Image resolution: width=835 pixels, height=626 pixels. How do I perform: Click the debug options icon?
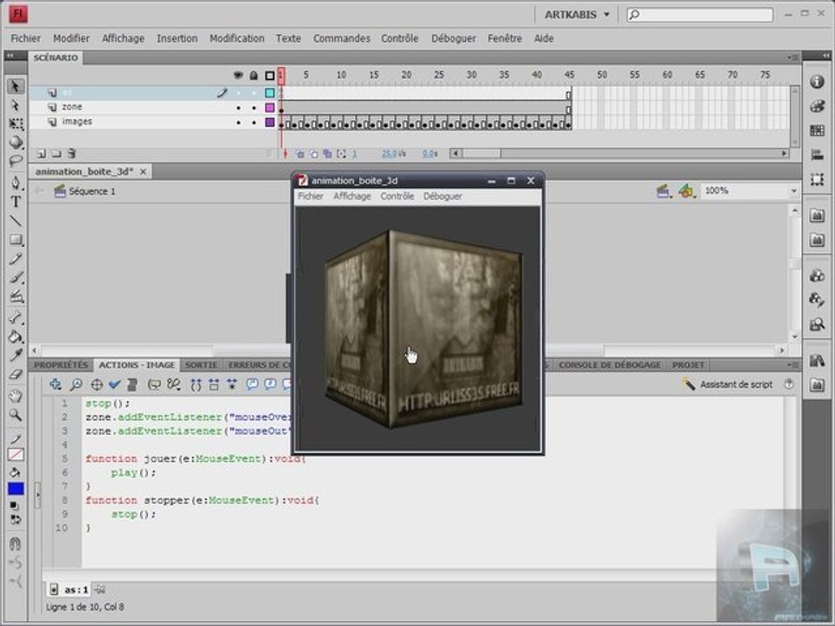pyautogui.click(x=174, y=383)
